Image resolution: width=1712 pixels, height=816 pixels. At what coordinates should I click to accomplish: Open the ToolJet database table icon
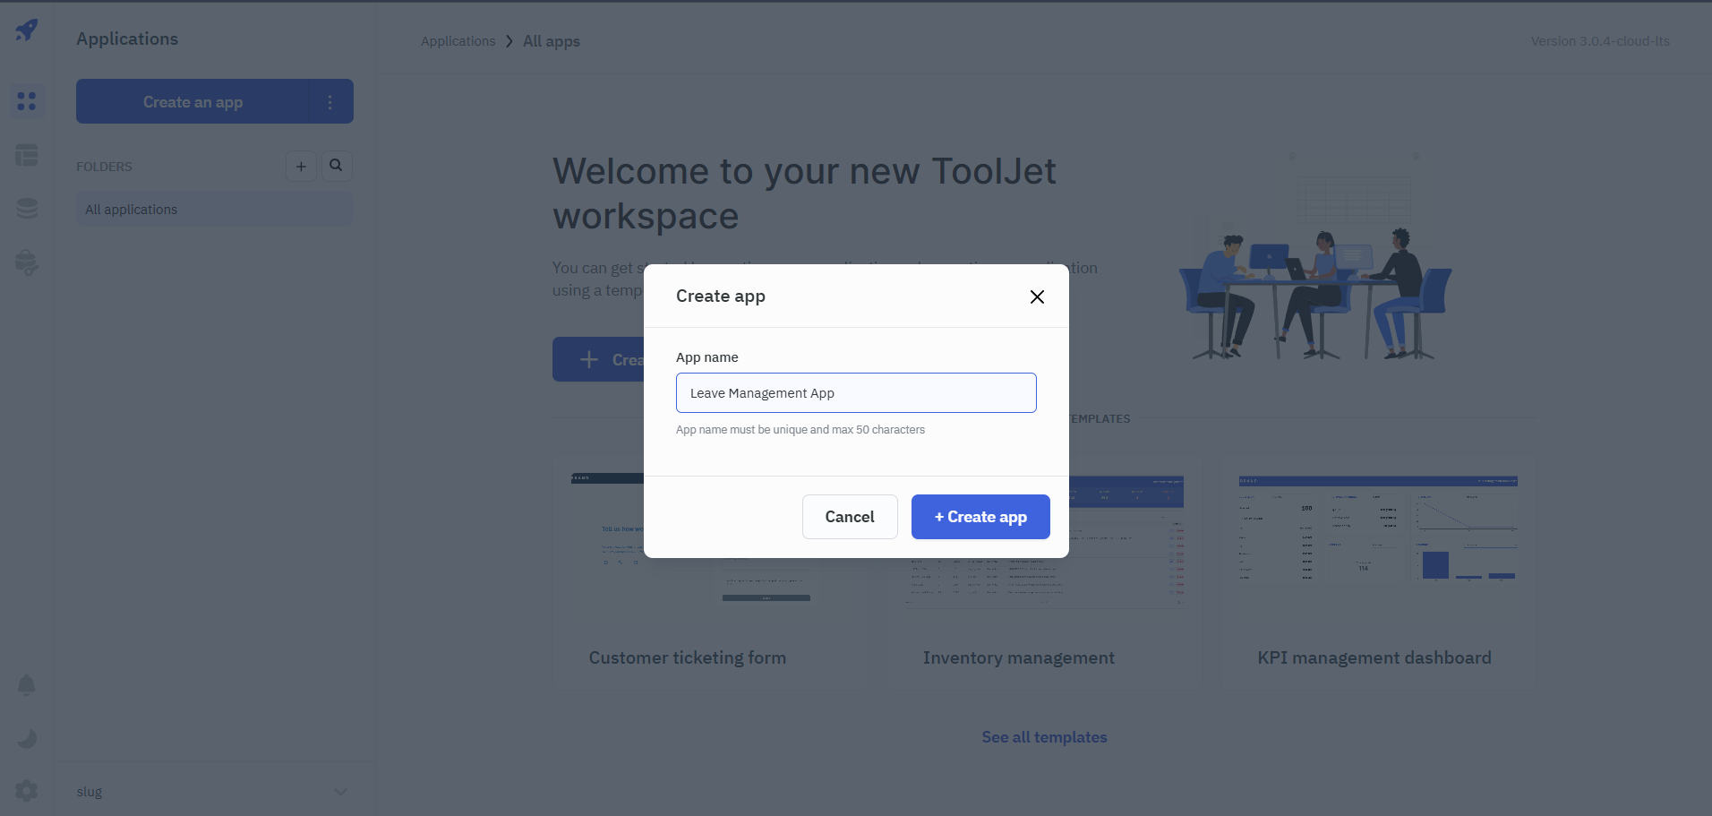coord(27,155)
